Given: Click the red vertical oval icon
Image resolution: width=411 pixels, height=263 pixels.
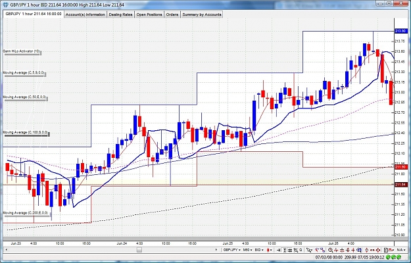Looking at the screenshot, I should click(367, 250).
